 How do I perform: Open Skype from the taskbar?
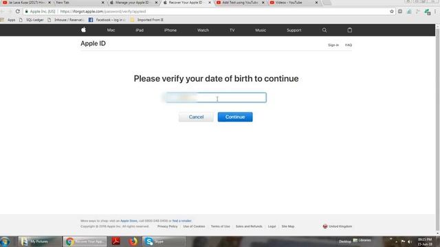tap(164, 242)
